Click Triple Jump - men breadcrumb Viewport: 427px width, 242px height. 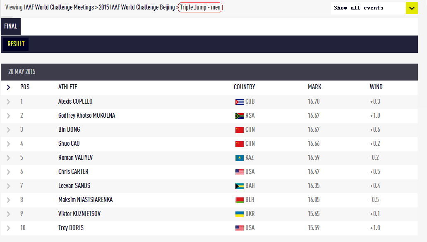pos(200,7)
